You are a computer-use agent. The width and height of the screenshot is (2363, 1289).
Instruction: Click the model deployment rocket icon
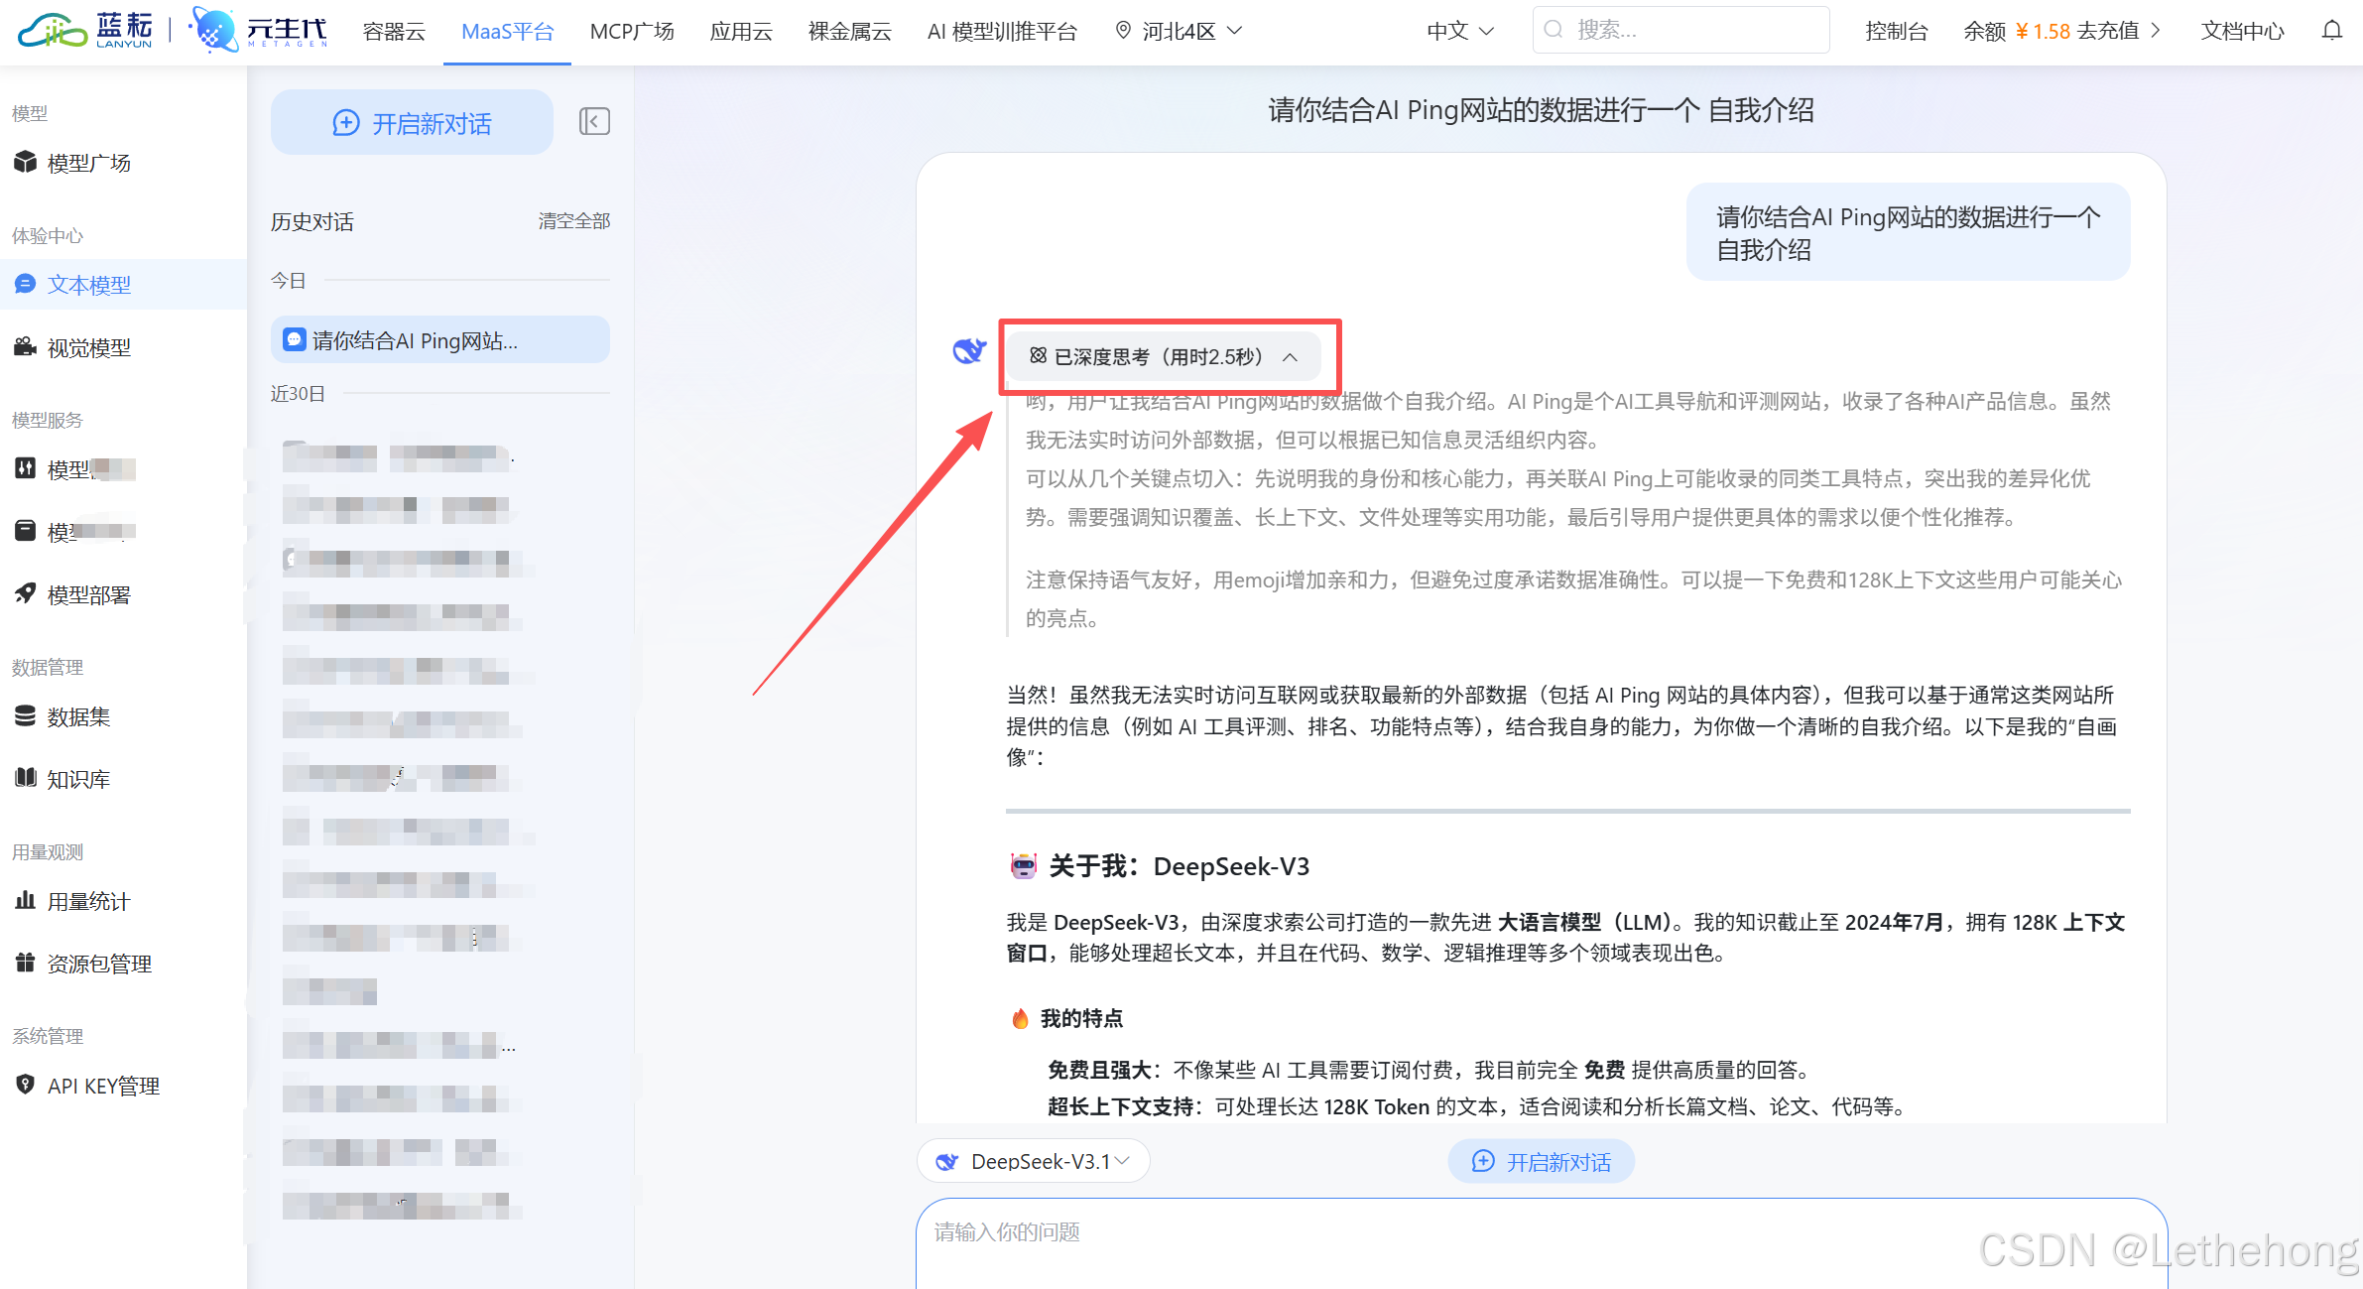coord(25,593)
